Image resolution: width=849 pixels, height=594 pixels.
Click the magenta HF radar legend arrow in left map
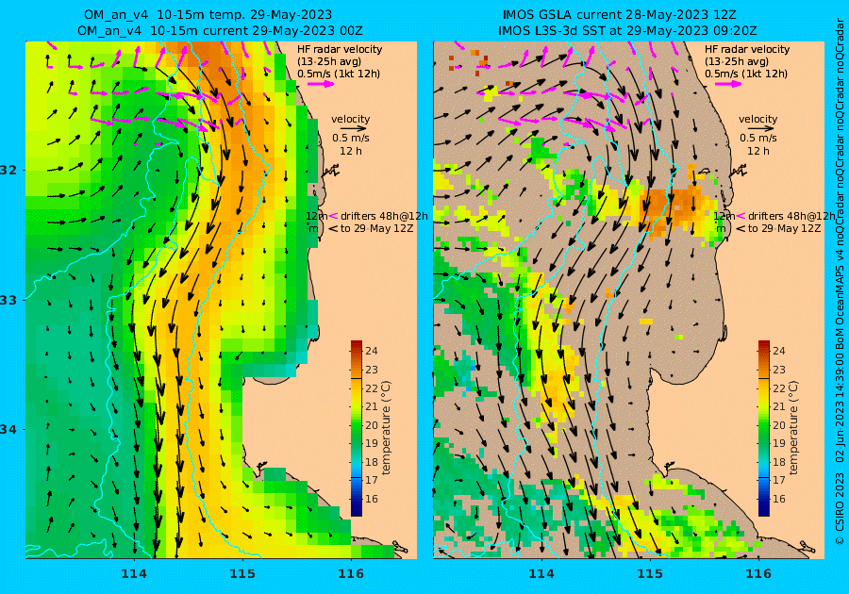click(x=321, y=84)
